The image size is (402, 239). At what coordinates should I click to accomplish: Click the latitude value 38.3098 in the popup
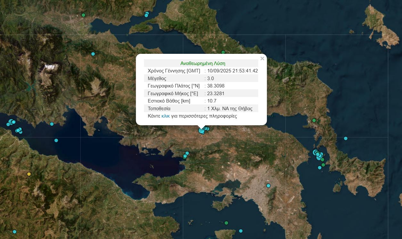coord(217,86)
